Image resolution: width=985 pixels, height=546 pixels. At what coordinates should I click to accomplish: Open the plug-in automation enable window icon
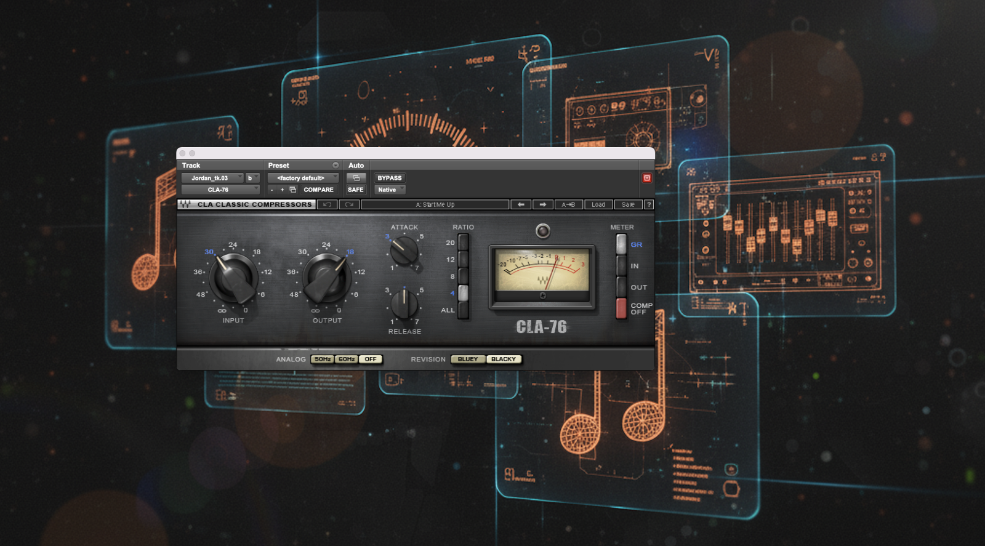356,178
